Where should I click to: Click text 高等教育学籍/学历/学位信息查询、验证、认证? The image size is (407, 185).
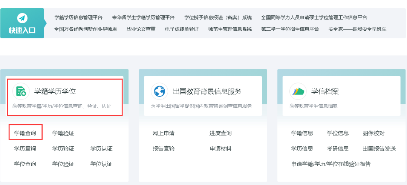click(x=62, y=106)
